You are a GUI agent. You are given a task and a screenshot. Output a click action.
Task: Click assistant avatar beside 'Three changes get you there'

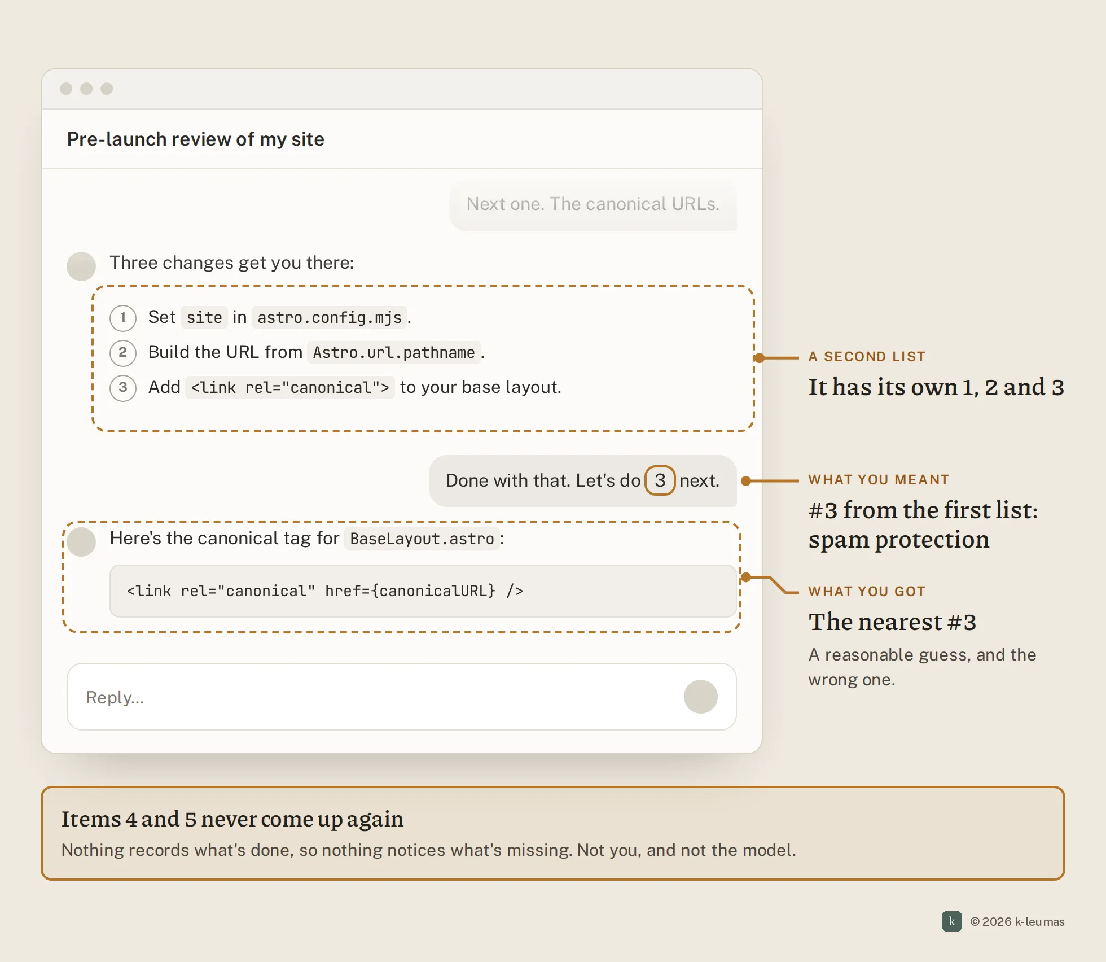tap(81, 266)
